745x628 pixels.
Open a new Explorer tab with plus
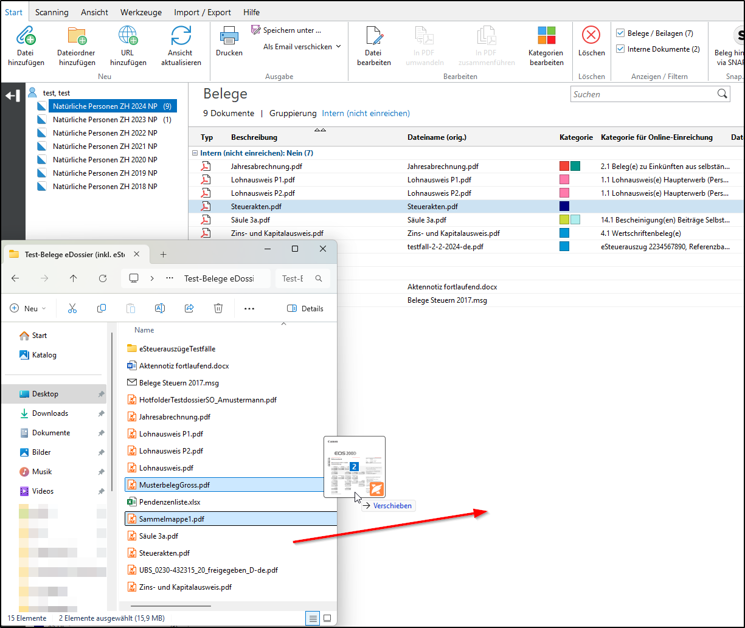coord(163,254)
